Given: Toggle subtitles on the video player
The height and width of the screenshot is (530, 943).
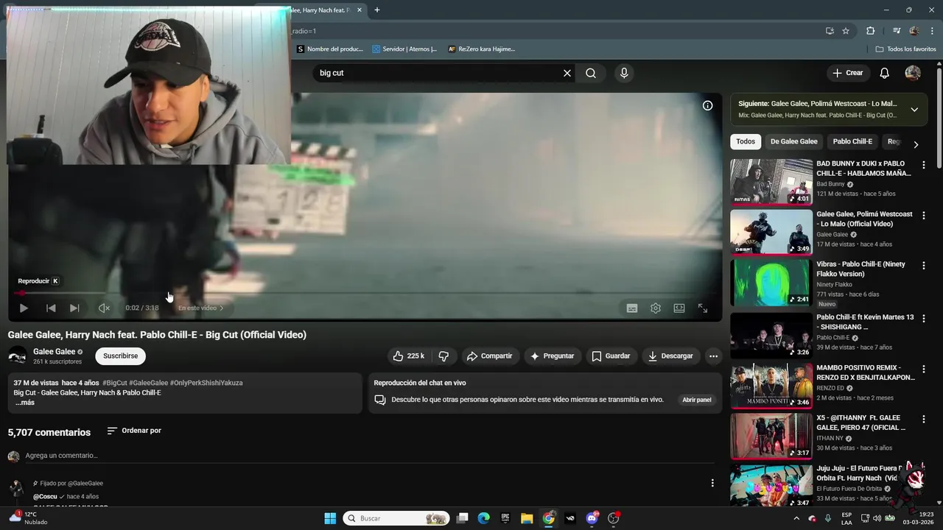Looking at the screenshot, I should point(632,308).
